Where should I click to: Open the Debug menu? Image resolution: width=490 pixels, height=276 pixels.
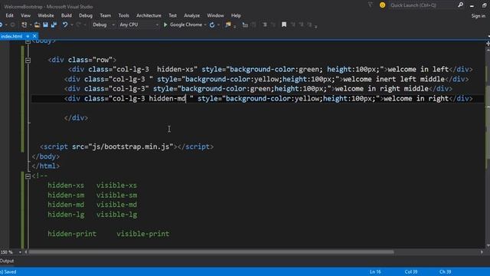[86, 15]
